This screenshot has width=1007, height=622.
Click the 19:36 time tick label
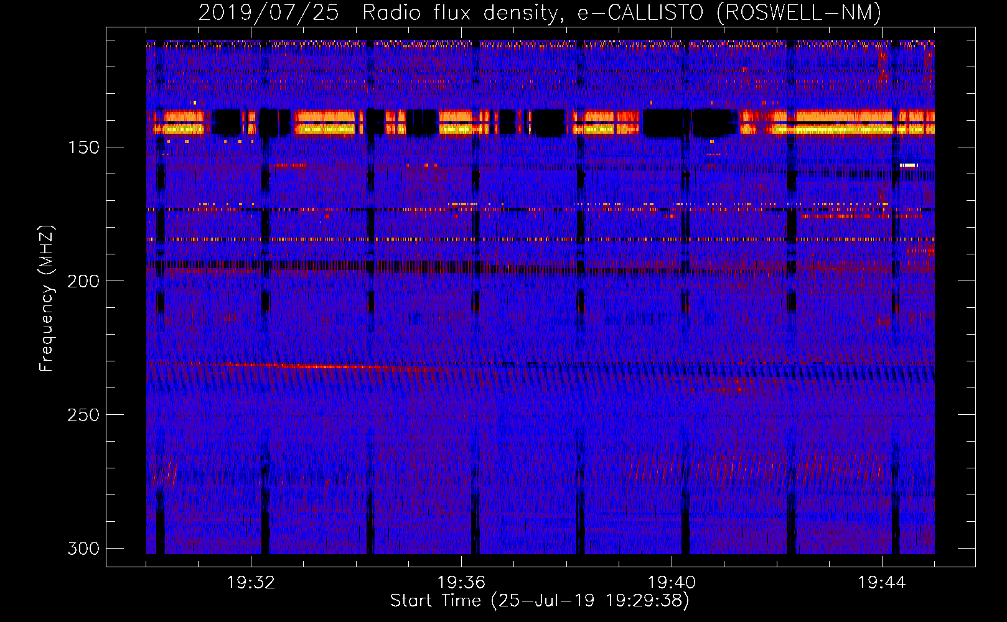click(x=461, y=583)
